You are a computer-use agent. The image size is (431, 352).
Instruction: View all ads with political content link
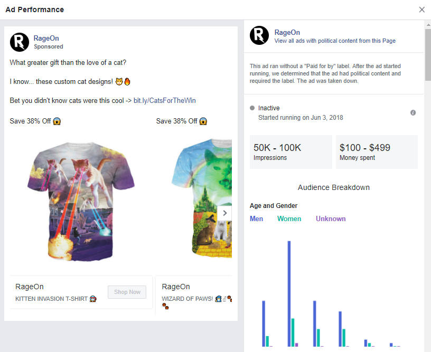(335, 41)
